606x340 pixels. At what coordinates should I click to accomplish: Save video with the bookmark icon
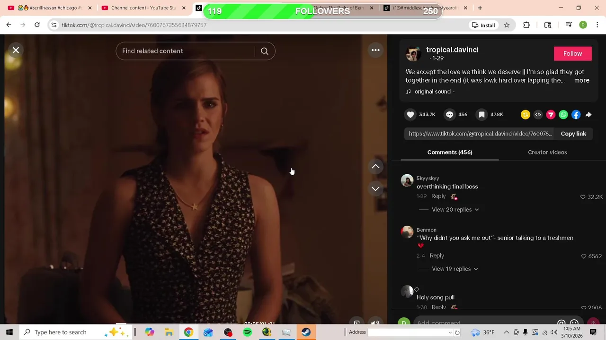[481, 114]
